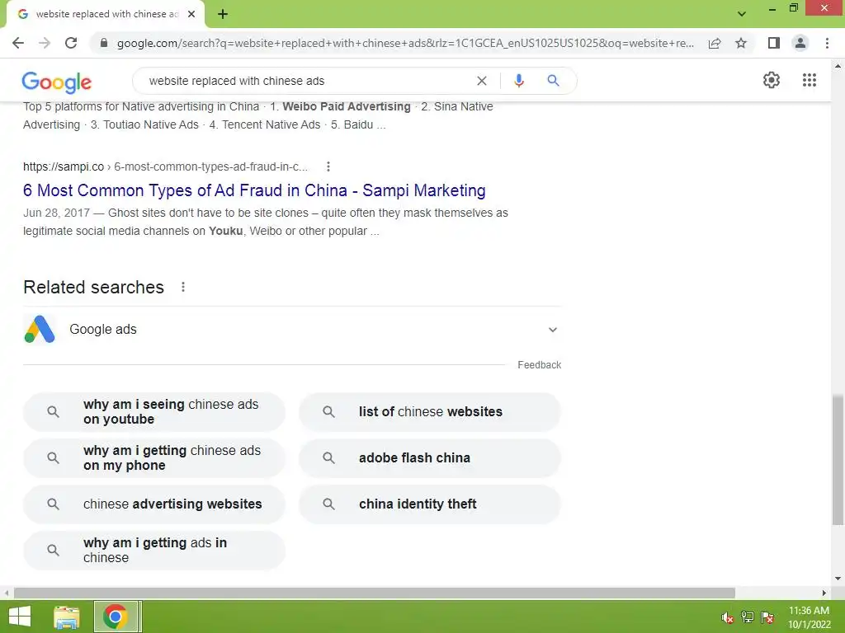Click Chrome icon in taskbar
Viewport: 845px width, 633px height.
[x=116, y=617]
